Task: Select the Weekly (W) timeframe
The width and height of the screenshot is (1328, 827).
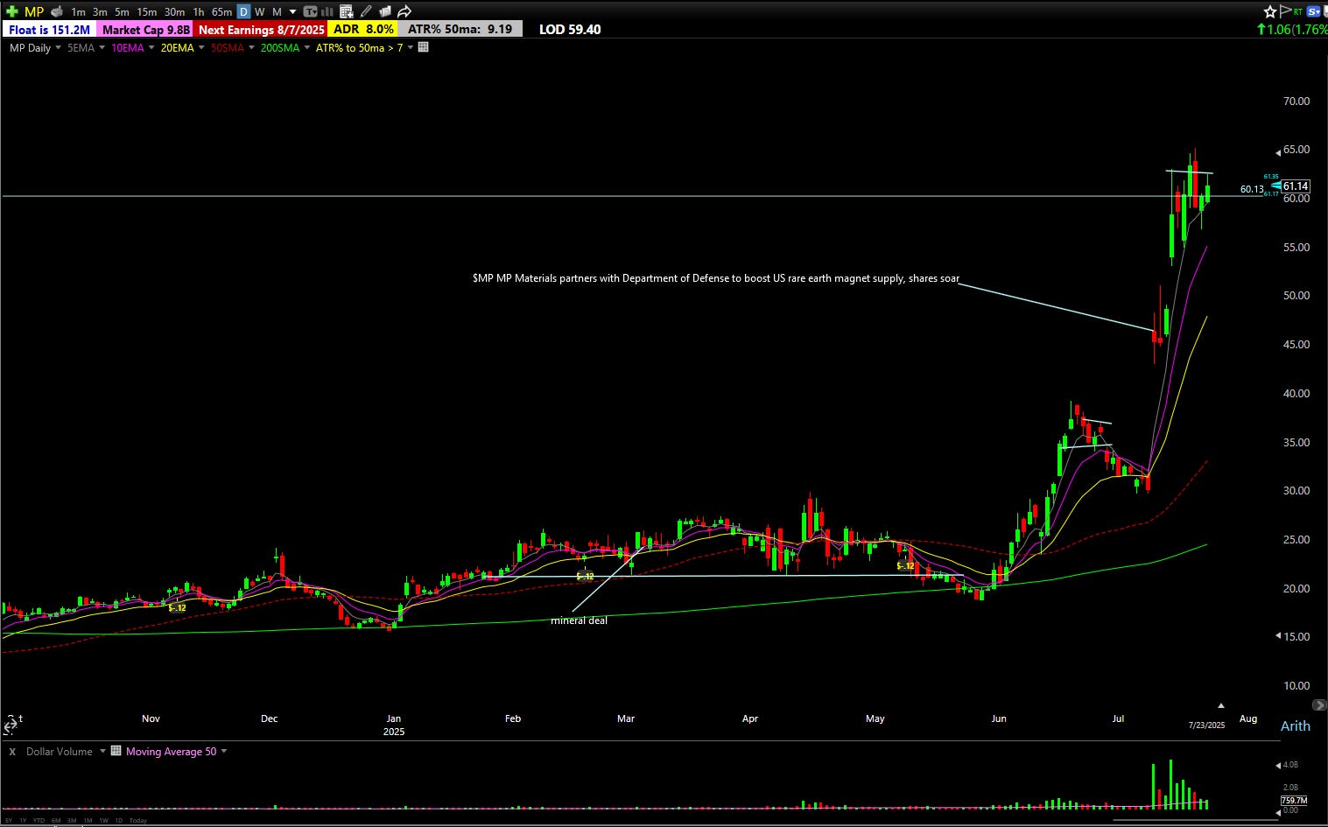Action: tap(259, 12)
